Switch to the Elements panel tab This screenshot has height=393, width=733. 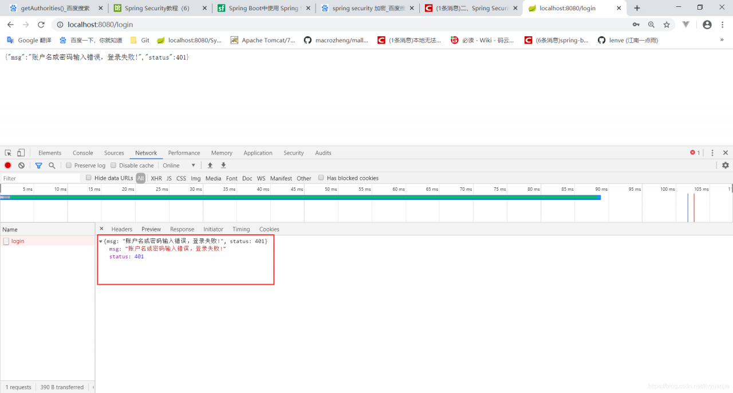coord(50,153)
